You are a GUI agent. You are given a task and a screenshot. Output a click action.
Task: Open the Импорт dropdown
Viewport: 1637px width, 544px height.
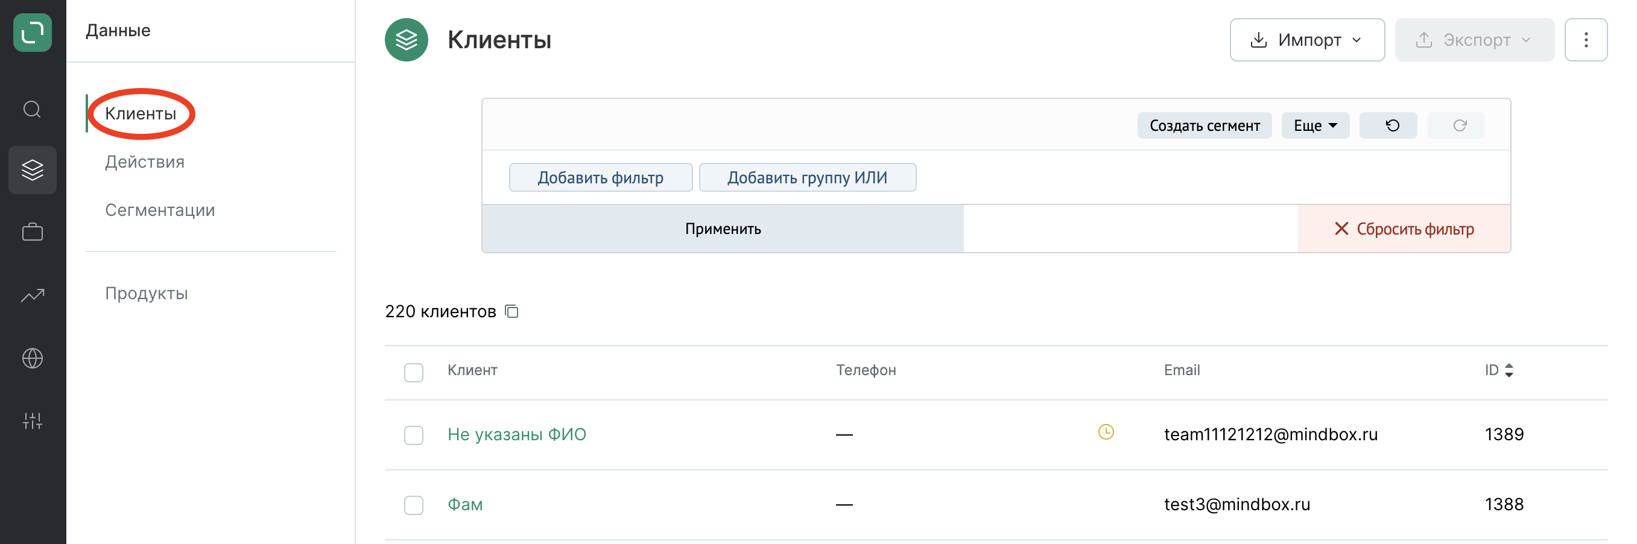click(1307, 40)
